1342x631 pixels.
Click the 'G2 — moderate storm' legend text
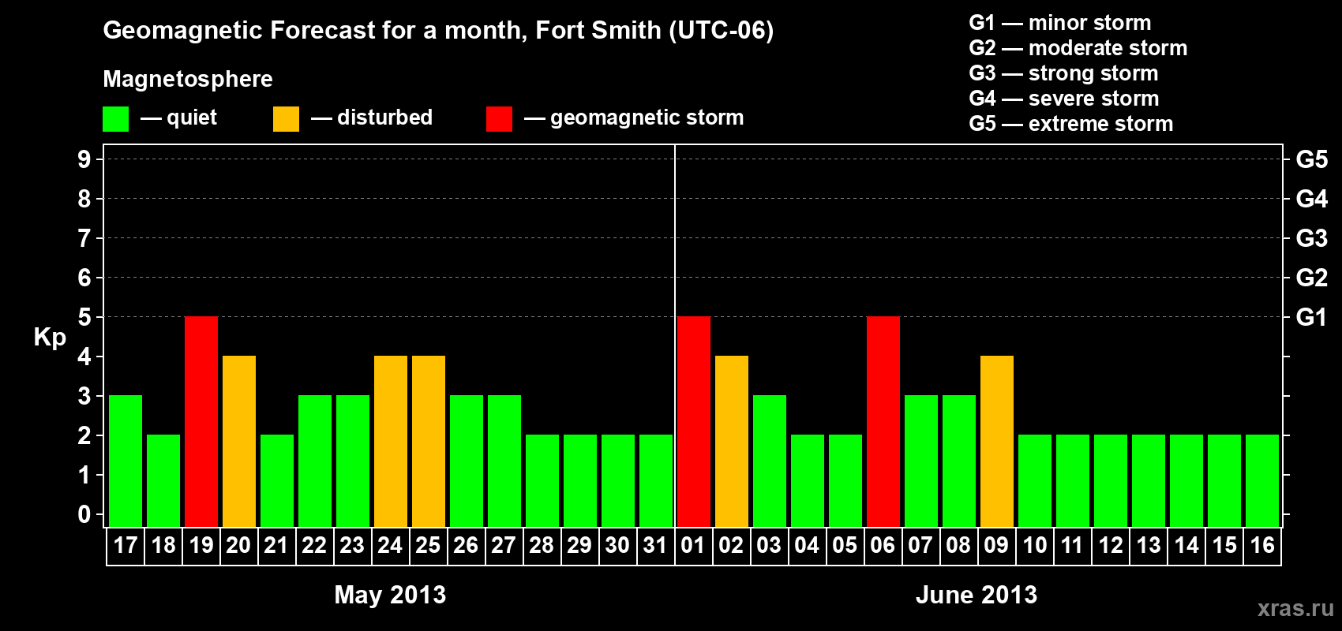point(1078,48)
